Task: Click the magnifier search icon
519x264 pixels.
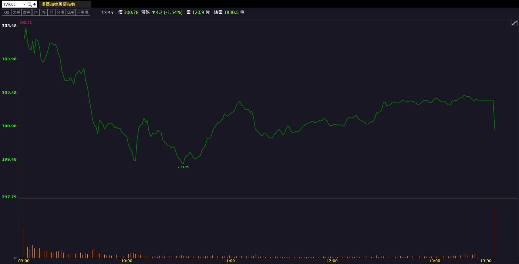Action: (x=29, y=4)
